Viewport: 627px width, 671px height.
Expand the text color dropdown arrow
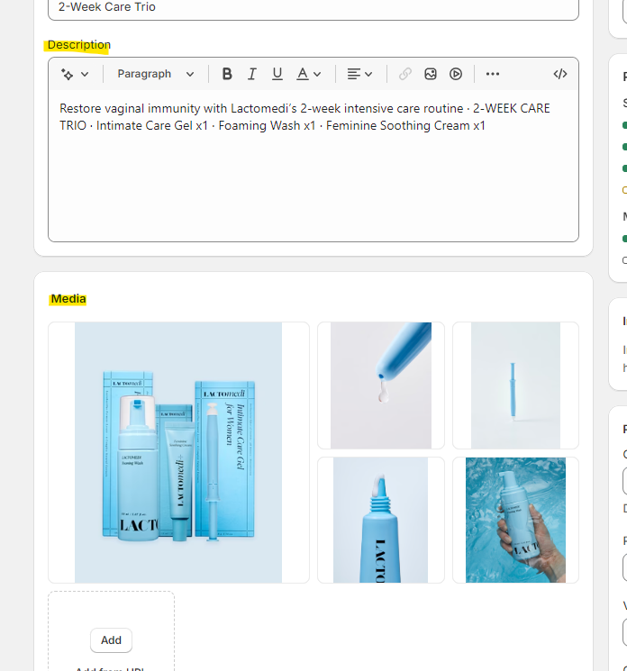point(317,75)
